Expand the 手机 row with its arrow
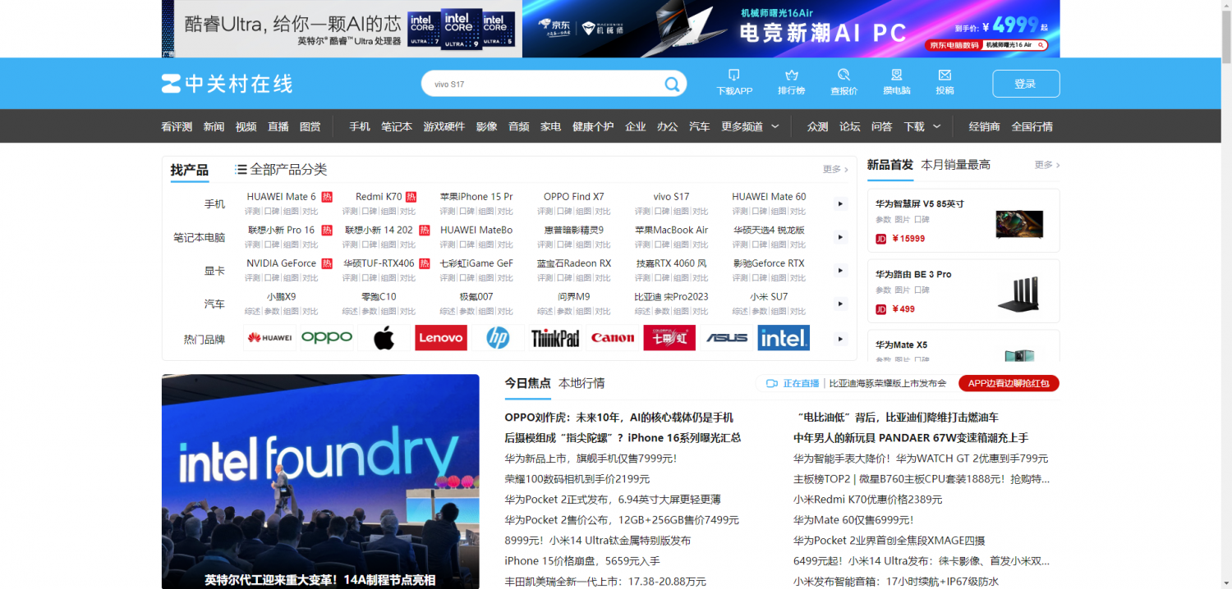This screenshot has height=589, width=1232. (840, 203)
